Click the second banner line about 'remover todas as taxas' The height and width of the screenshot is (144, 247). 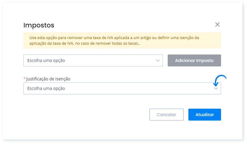[x=85, y=43]
